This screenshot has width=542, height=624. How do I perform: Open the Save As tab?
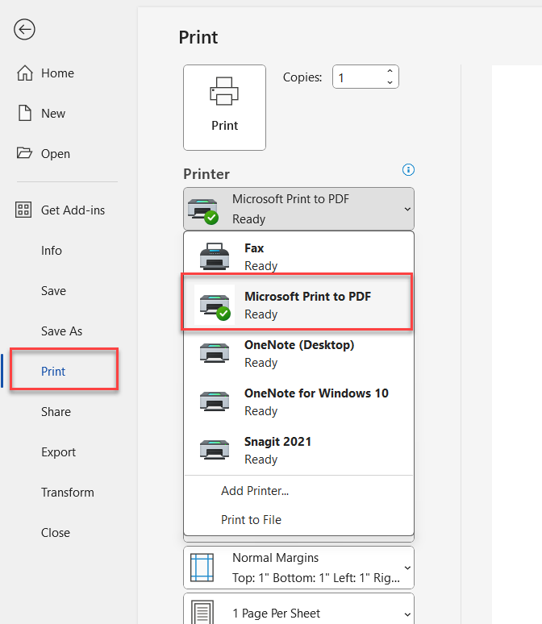click(x=62, y=331)
